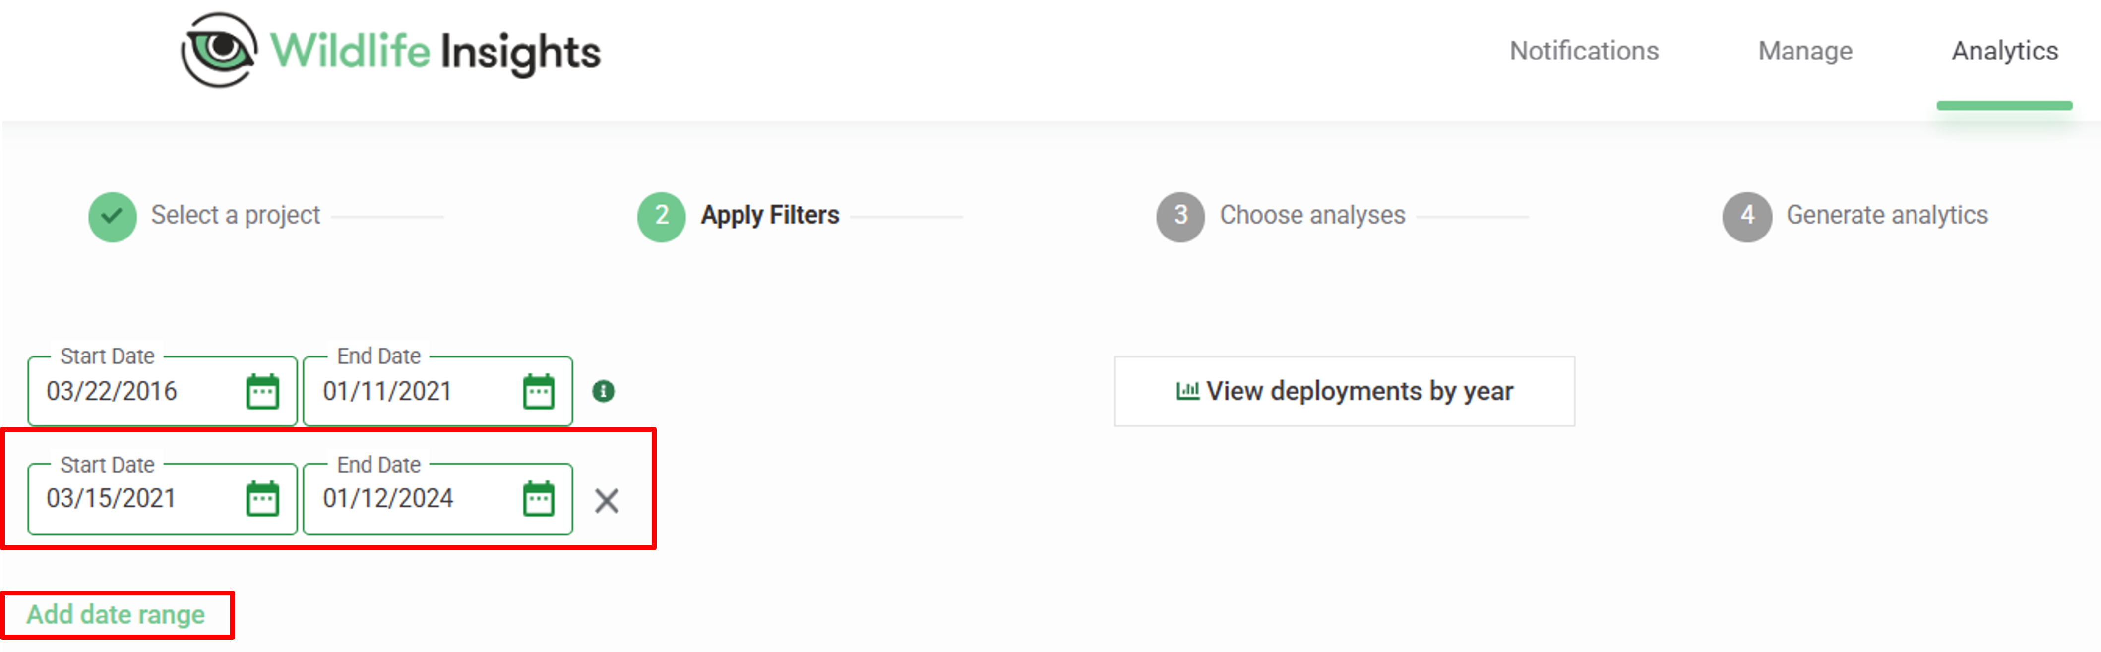Click the Wildlife Insights eye logo

point(219,50)
